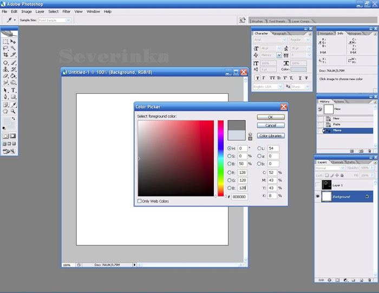379x293 pixels.
Task: Click the vertical hue spectrum slider
Action: (x=221, y=157)
